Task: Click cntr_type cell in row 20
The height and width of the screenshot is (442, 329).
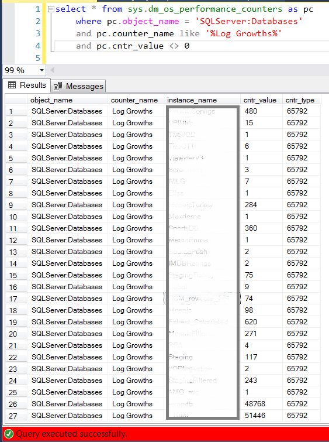Action: 302,334
